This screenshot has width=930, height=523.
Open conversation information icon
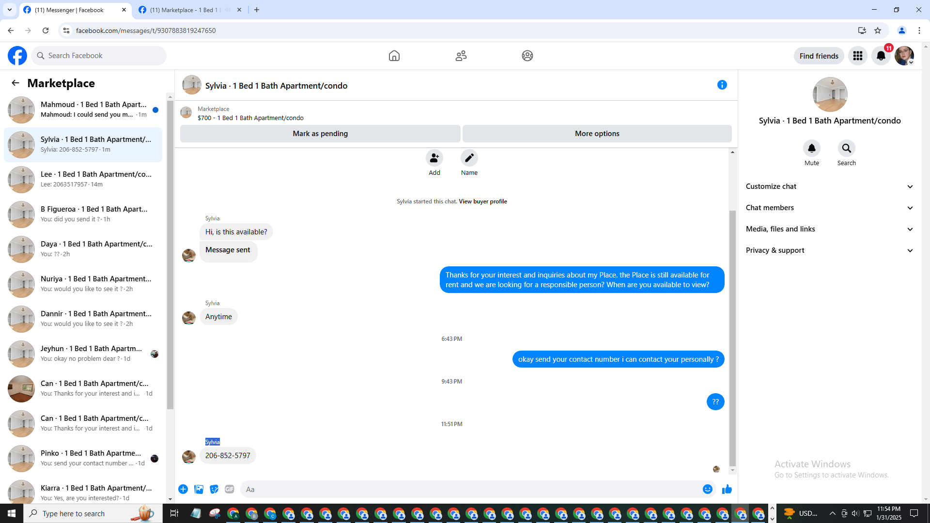point(722,85)
